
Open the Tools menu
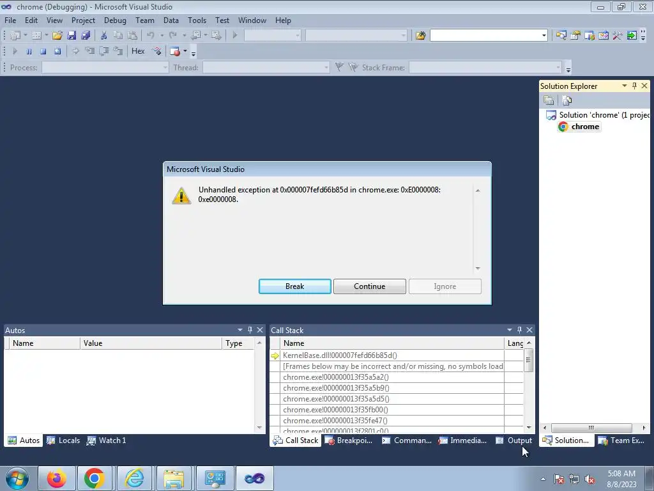pos(197,20)
